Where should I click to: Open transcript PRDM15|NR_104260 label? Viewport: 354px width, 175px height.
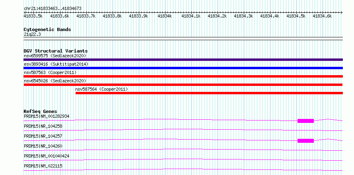tap(43, 146)
